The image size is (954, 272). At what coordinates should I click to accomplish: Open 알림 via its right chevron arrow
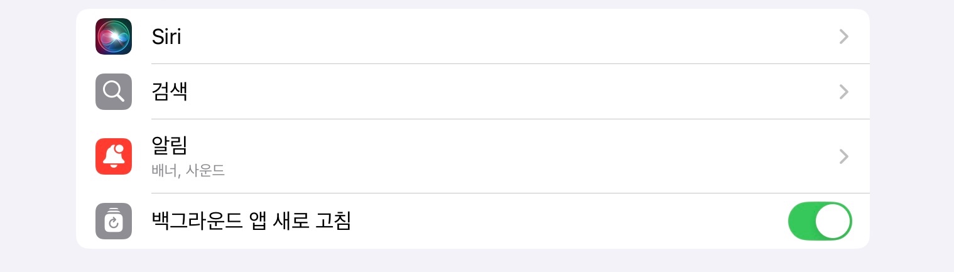click(x=844, y=156)
